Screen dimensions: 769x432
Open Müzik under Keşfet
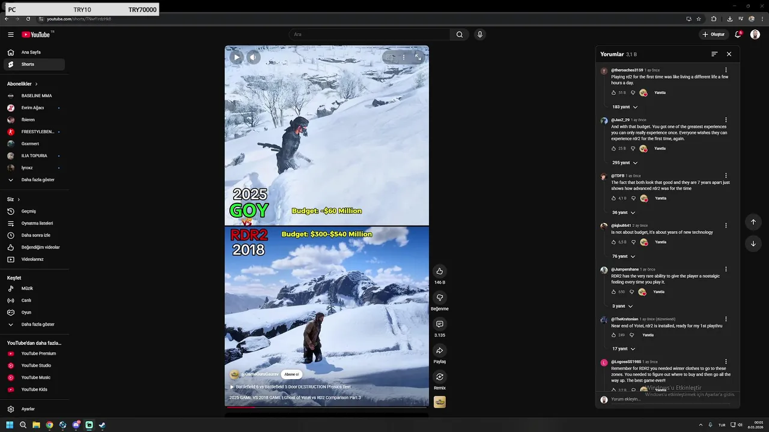(34, 289)
